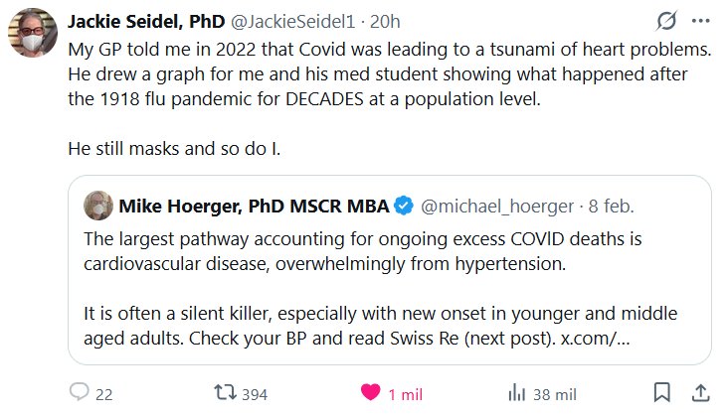Open the three-dot more options menu
Image resolution: width=728 pixels, height=419 pixels.
point(700,22)
